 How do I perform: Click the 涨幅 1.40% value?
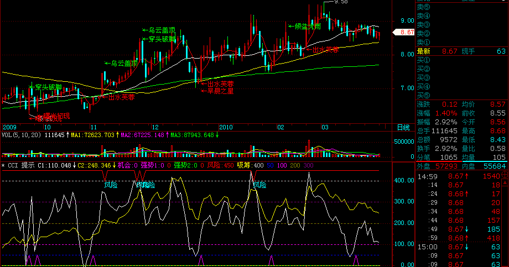coord(446,113)
